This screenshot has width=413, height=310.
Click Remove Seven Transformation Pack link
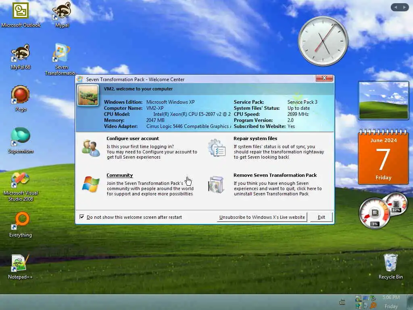275,175
